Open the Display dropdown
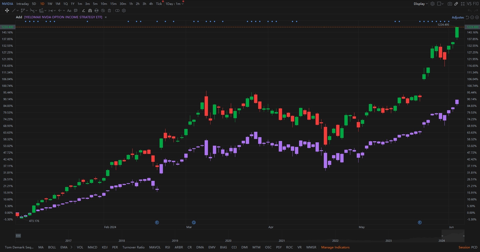The height and width of the screenshot is (252, 480). (x=421, y=4)
